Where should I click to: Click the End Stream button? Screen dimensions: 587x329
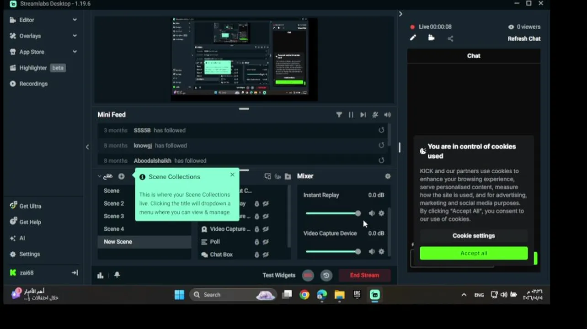(x=364, y=275)
